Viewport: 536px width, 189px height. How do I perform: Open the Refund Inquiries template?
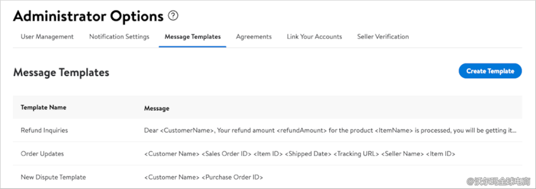tap(44, 131)
